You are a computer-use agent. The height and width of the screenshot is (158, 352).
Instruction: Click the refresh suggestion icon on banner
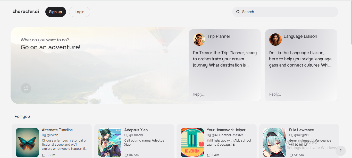click(26, 88)
